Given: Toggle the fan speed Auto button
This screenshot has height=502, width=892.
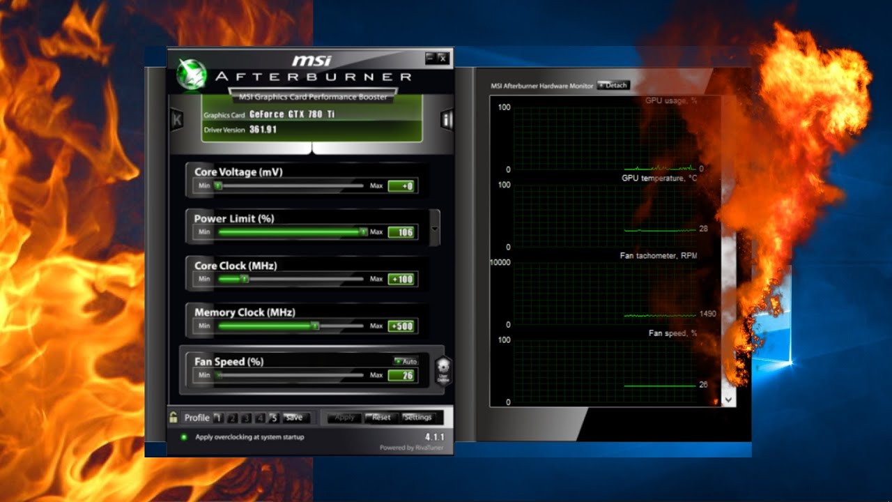Looking at the screenshot, I should coord(406,361).
